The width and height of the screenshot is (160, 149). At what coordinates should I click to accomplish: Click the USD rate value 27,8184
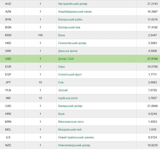(x=153, y=59)
